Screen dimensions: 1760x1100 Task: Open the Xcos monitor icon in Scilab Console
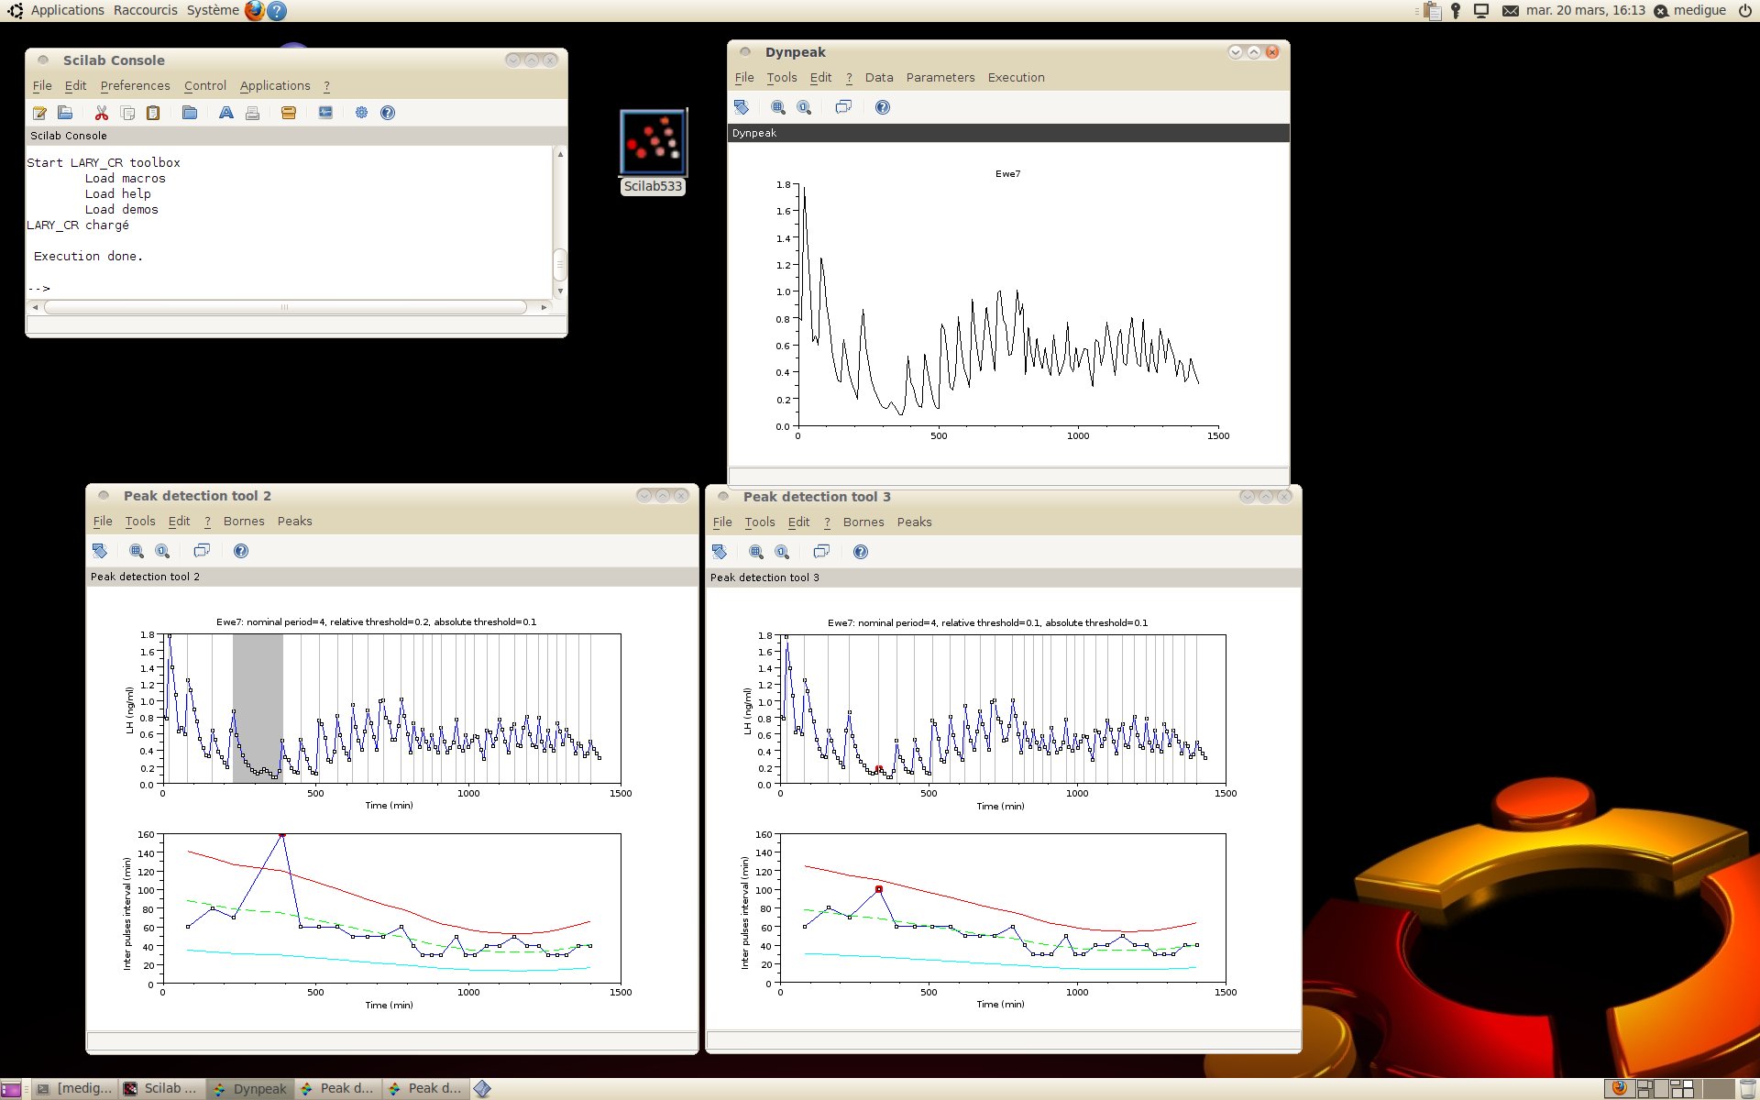pyautogui.click(x=325, y=113)
